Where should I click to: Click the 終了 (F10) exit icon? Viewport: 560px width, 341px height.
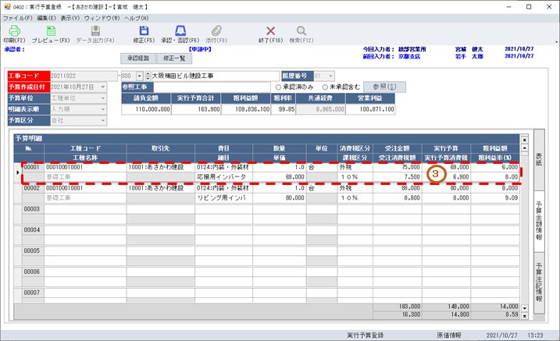point(271,31)
